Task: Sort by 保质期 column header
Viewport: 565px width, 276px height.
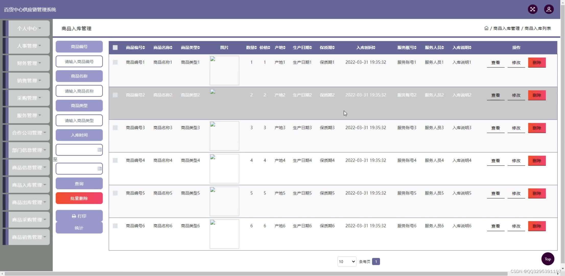Action: [327, 48]
